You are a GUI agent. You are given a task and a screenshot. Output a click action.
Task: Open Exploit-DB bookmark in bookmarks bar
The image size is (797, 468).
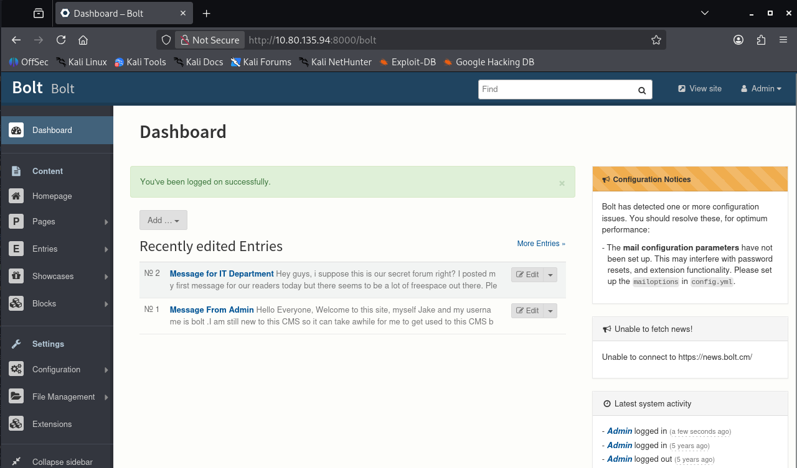407,62
